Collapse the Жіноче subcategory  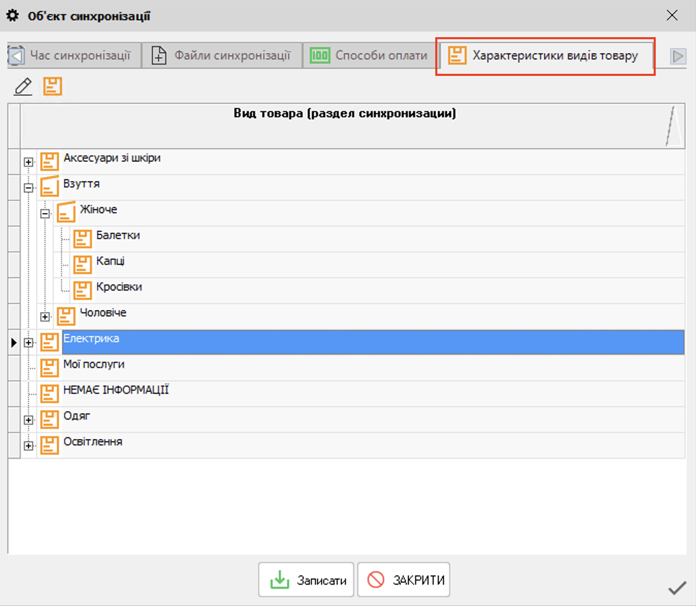45,214
